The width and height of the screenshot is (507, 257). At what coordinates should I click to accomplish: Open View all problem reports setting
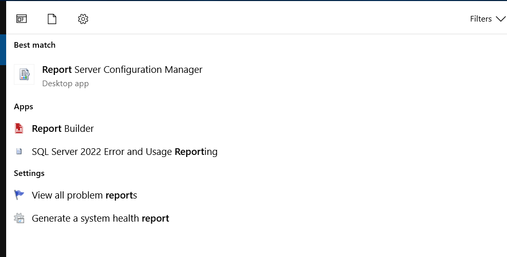point(84,195)
